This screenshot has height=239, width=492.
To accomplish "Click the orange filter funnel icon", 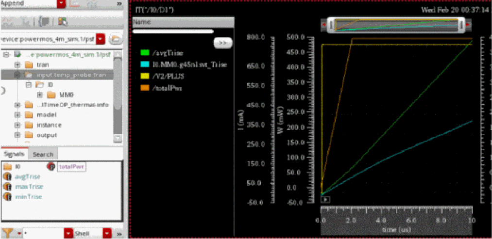I will click(x=8, y=233).
